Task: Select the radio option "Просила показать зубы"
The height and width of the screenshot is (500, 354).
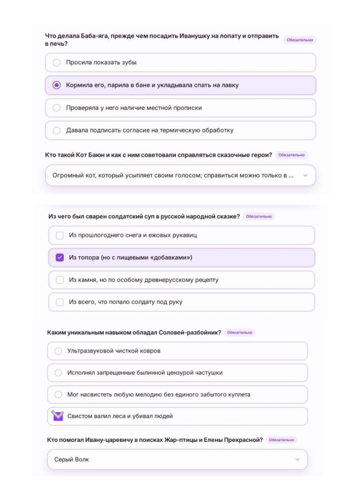Action: pos(180,62)
